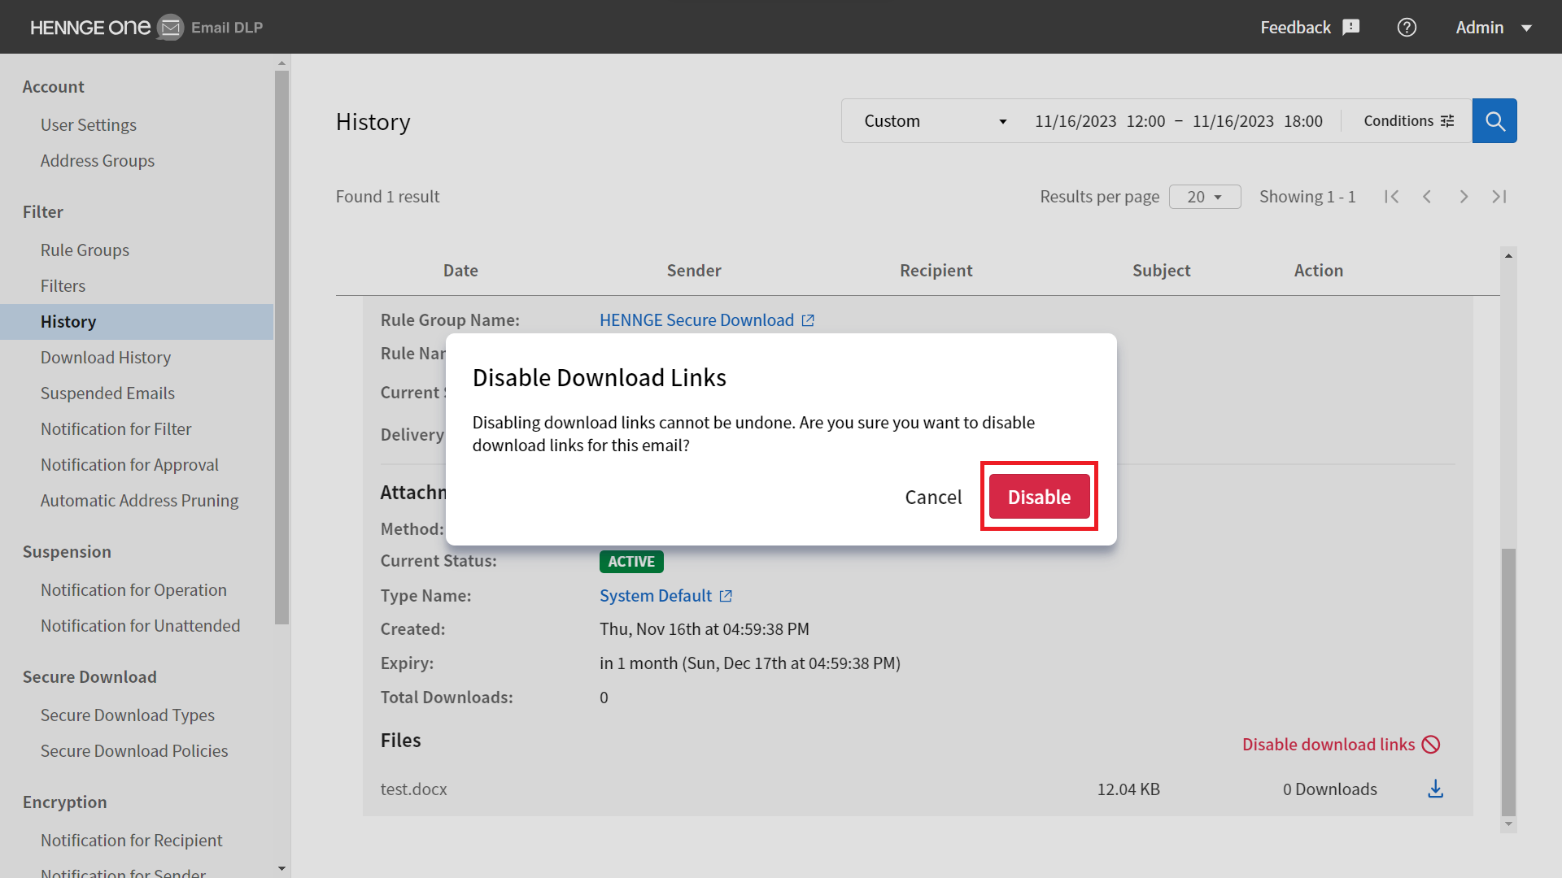Click the Feedback speech bubble icon
Screen dimensions: 1562x878
1351,28
